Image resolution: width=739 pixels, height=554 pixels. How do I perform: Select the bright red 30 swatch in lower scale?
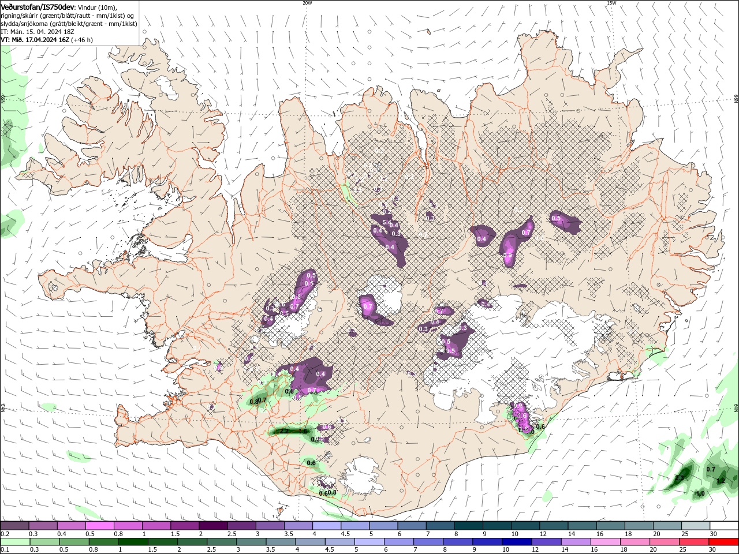(x=724, y=542)
